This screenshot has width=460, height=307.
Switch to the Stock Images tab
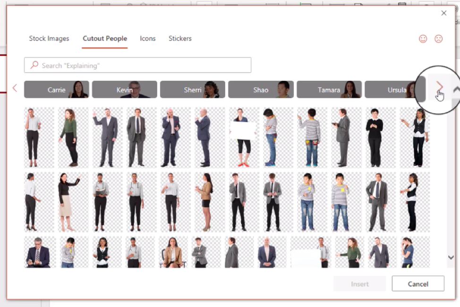pyautogui.click(x=49, y=38)
